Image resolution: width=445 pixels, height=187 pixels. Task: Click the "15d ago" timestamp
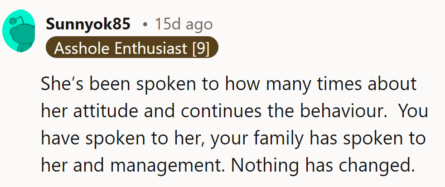(x=184, y=24)
